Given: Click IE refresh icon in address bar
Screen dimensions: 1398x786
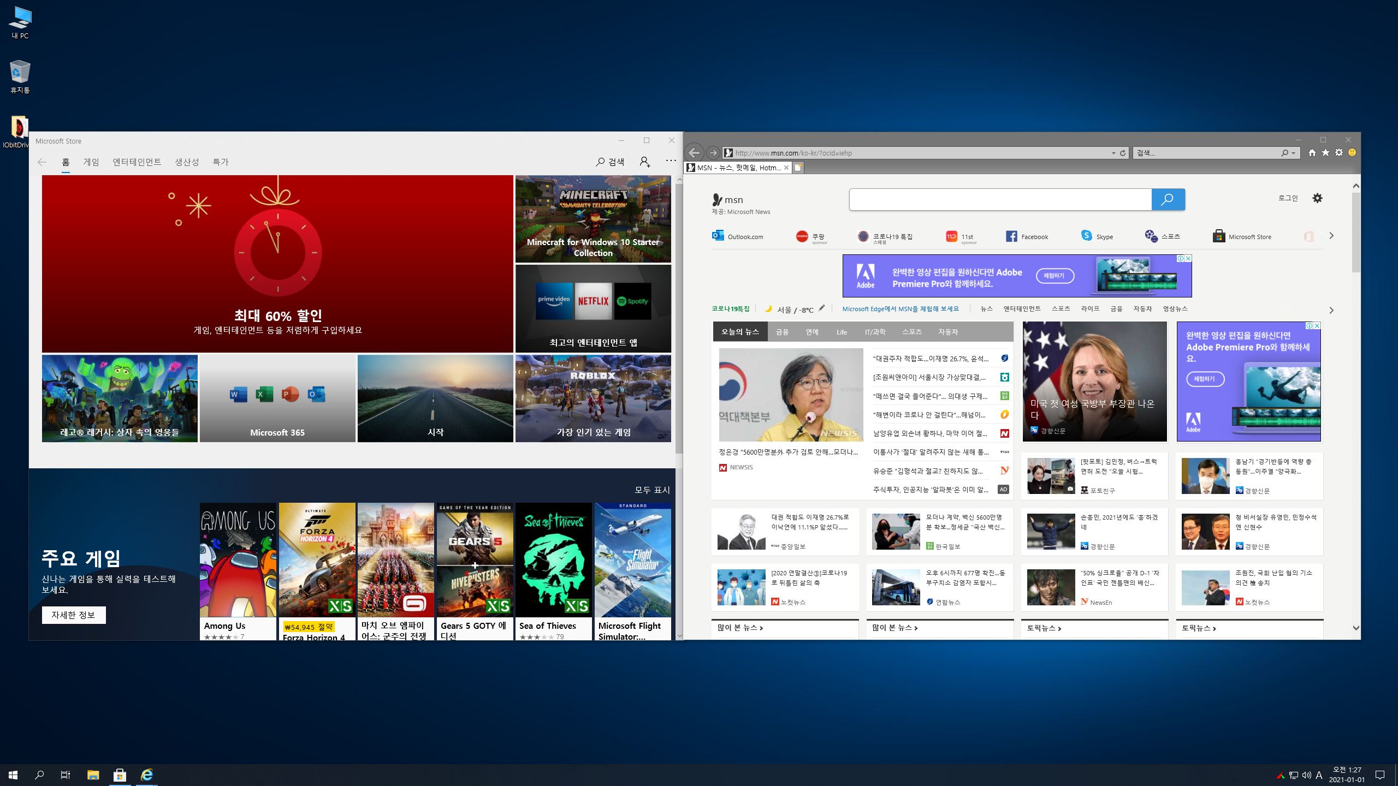Looking at the screenshot, I should tap(1123, 153).
